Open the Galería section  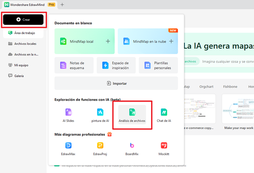19,76
